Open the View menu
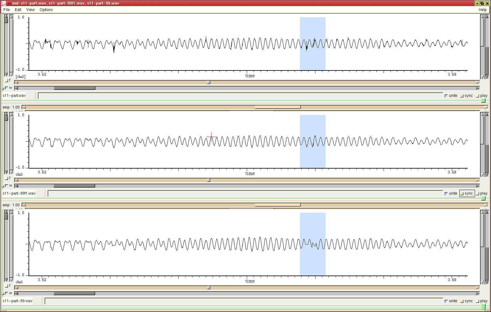 (30, 10)
